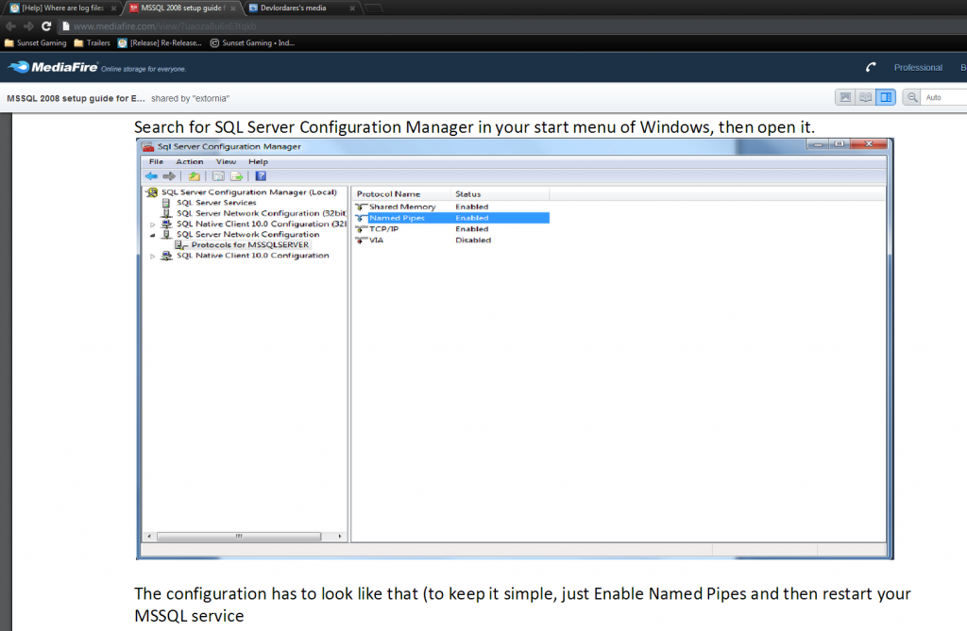Click the blue Back arrow in SQL toolbar

[x=151, y=175]
